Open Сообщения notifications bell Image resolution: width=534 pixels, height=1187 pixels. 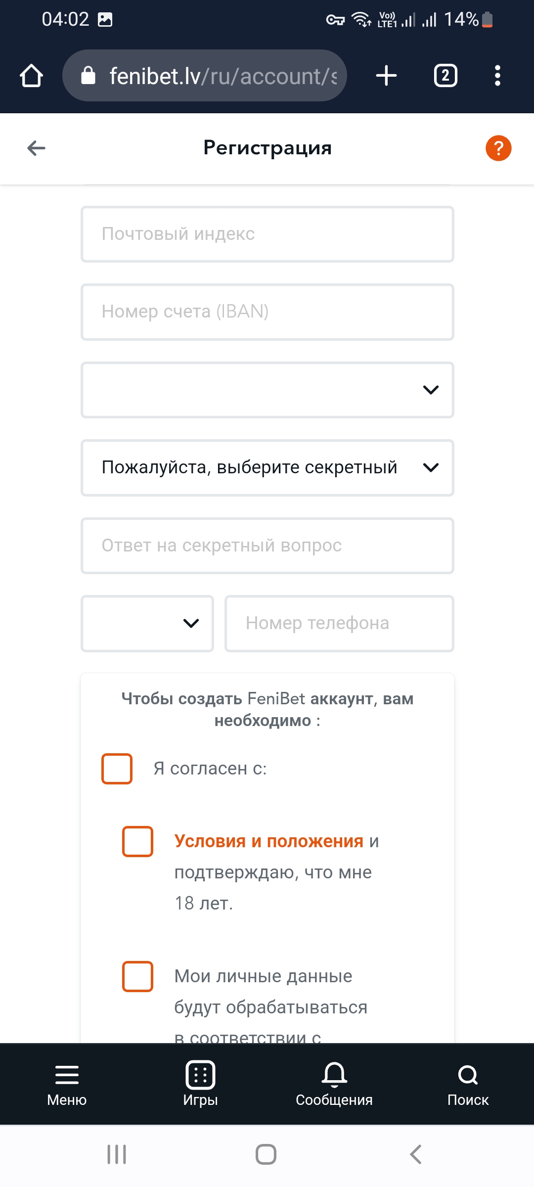click(x=334, y=1084)
